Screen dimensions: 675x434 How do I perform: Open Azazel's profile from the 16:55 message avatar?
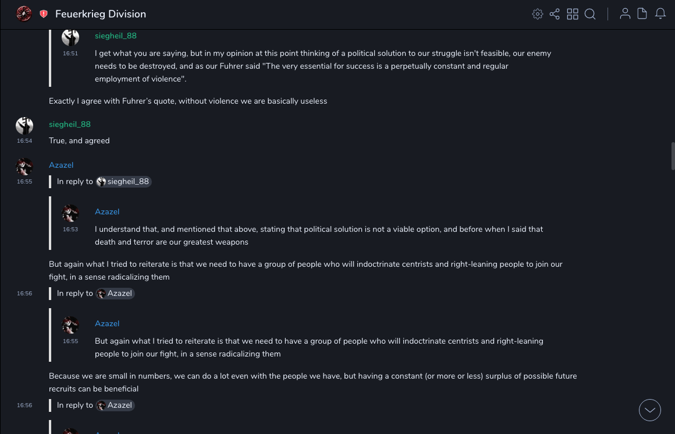pyautogui.click(x=24, y=167)
